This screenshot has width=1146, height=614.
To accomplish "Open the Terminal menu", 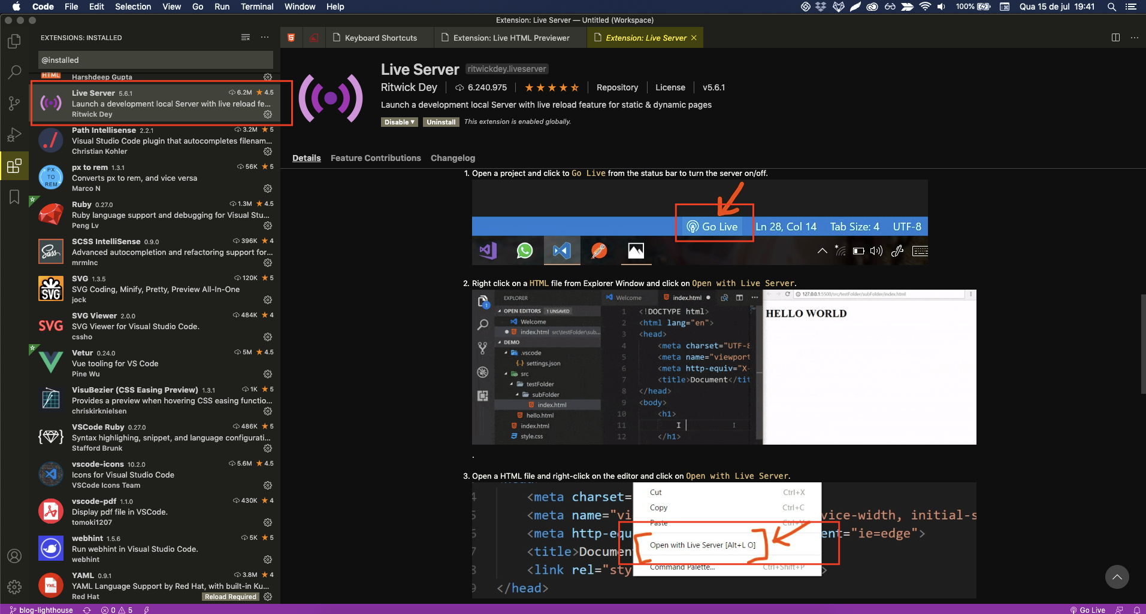I will pyautogui.click(x=257, y=7).
